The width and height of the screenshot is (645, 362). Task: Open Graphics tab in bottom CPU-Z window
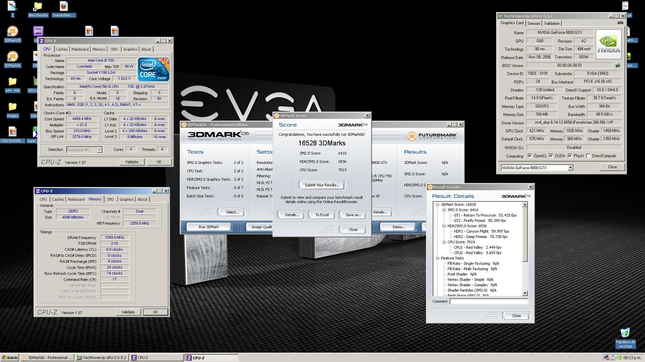pos(126,199)
